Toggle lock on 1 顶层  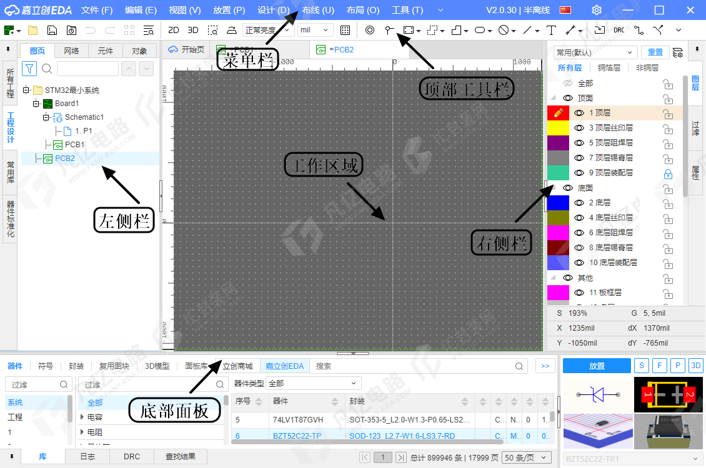pos(668,114)
